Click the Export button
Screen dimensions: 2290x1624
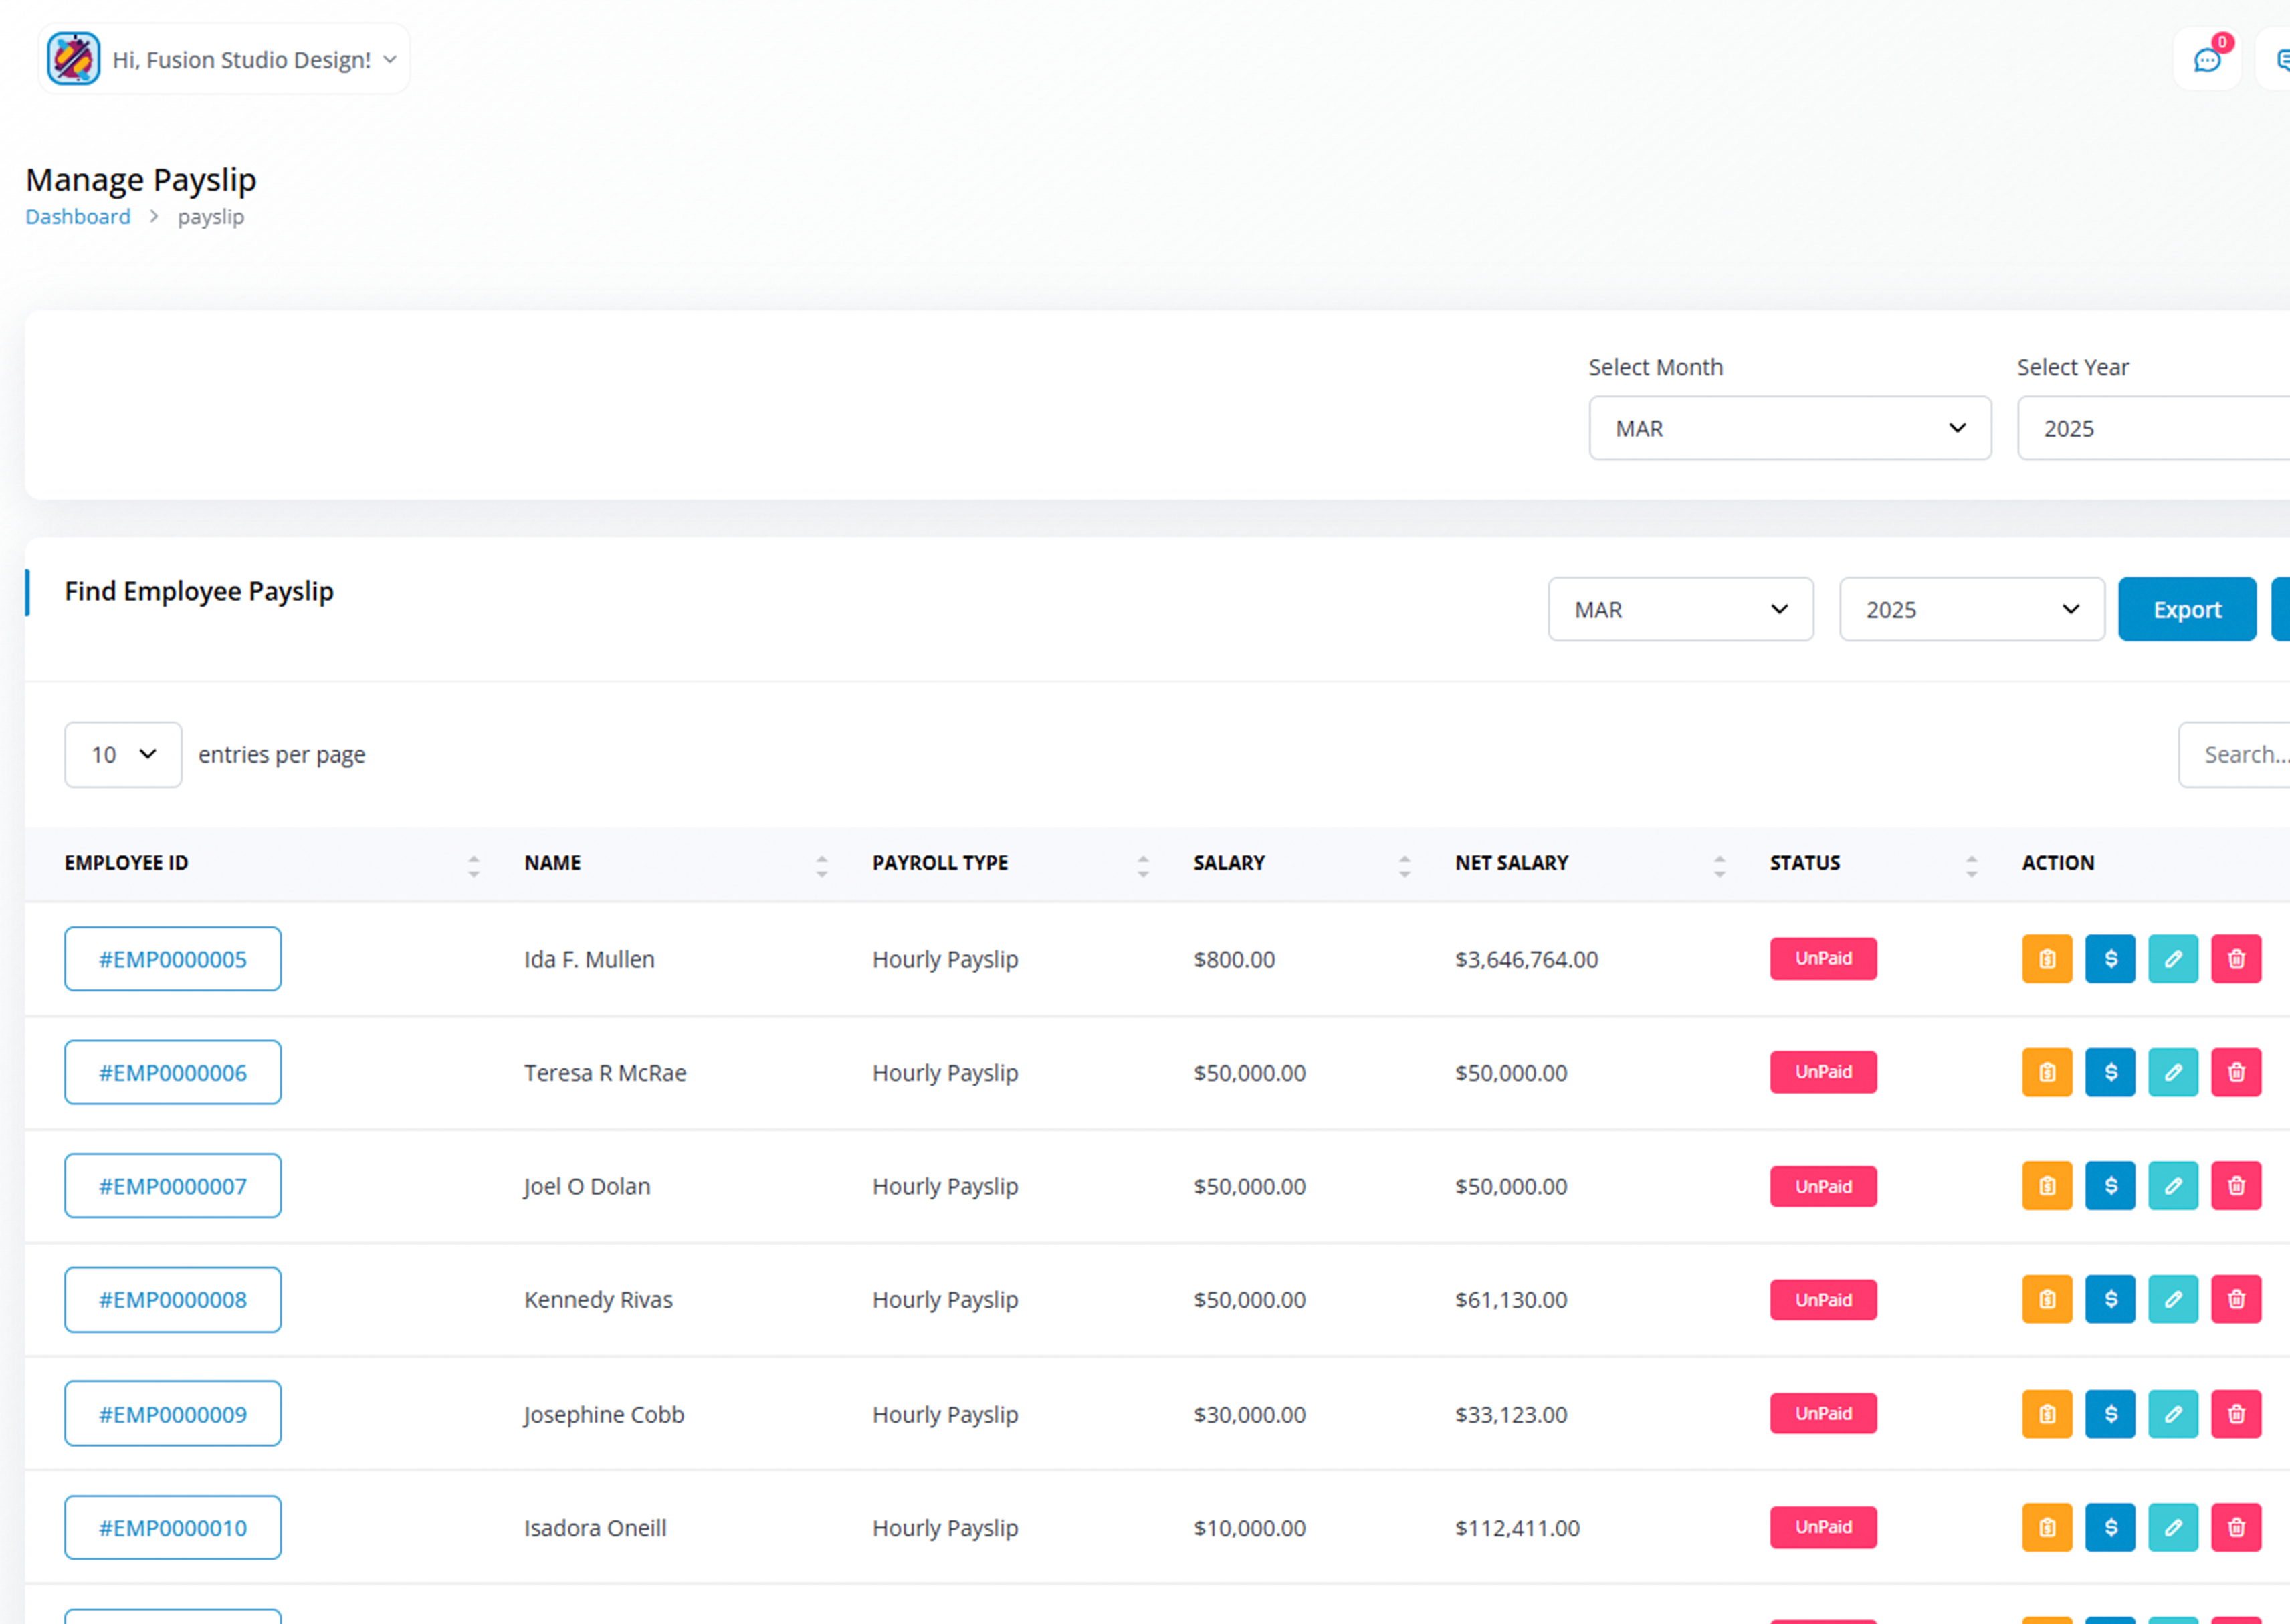point(2187,609)
